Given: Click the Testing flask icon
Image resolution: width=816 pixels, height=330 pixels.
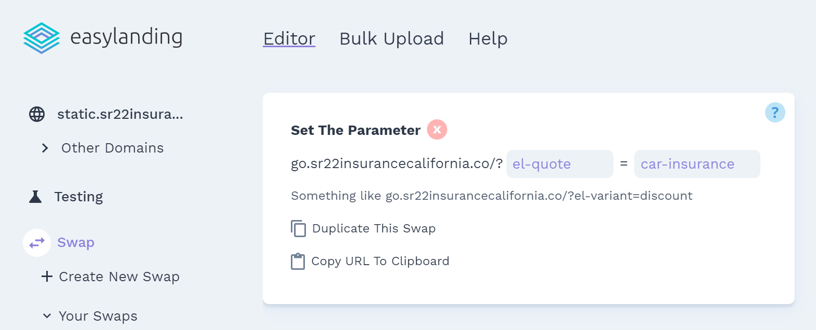Looking at the screenshot, I should (35, 197).
